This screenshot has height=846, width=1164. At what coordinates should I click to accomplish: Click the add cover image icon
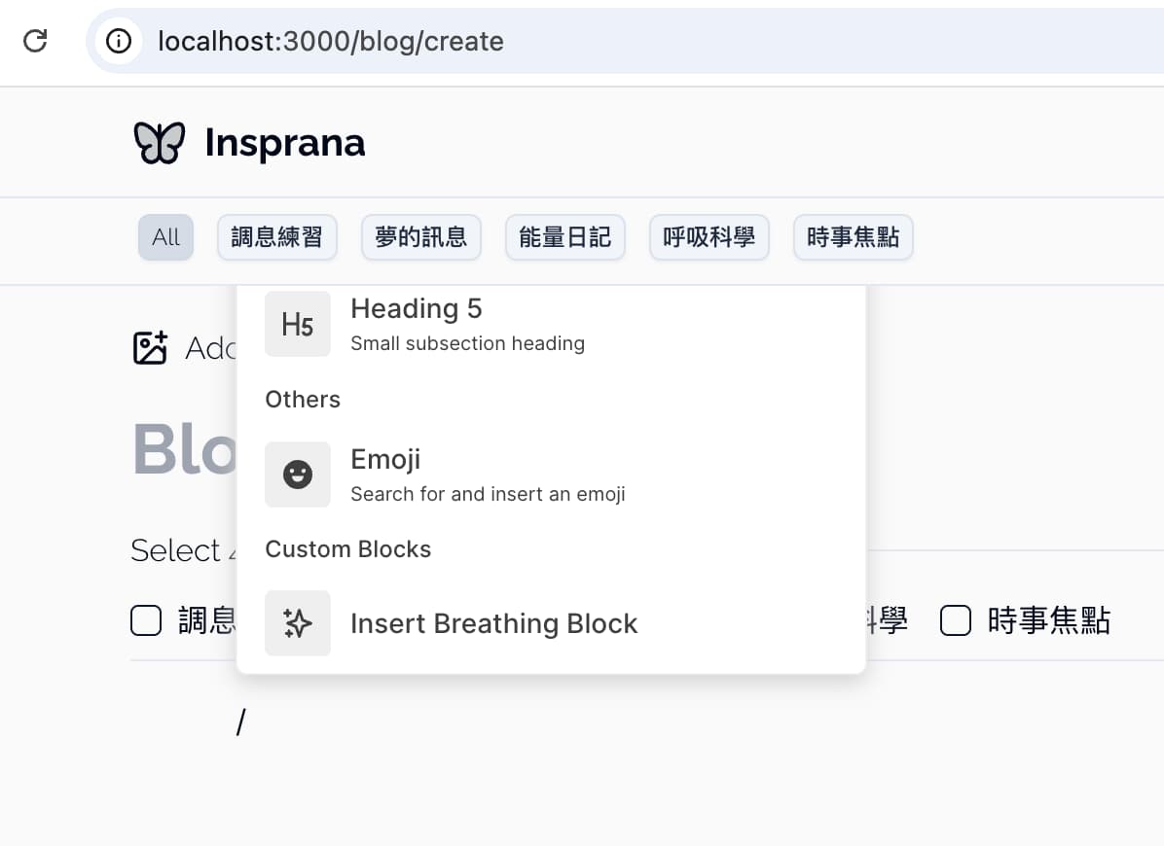[x=150, y=348]
